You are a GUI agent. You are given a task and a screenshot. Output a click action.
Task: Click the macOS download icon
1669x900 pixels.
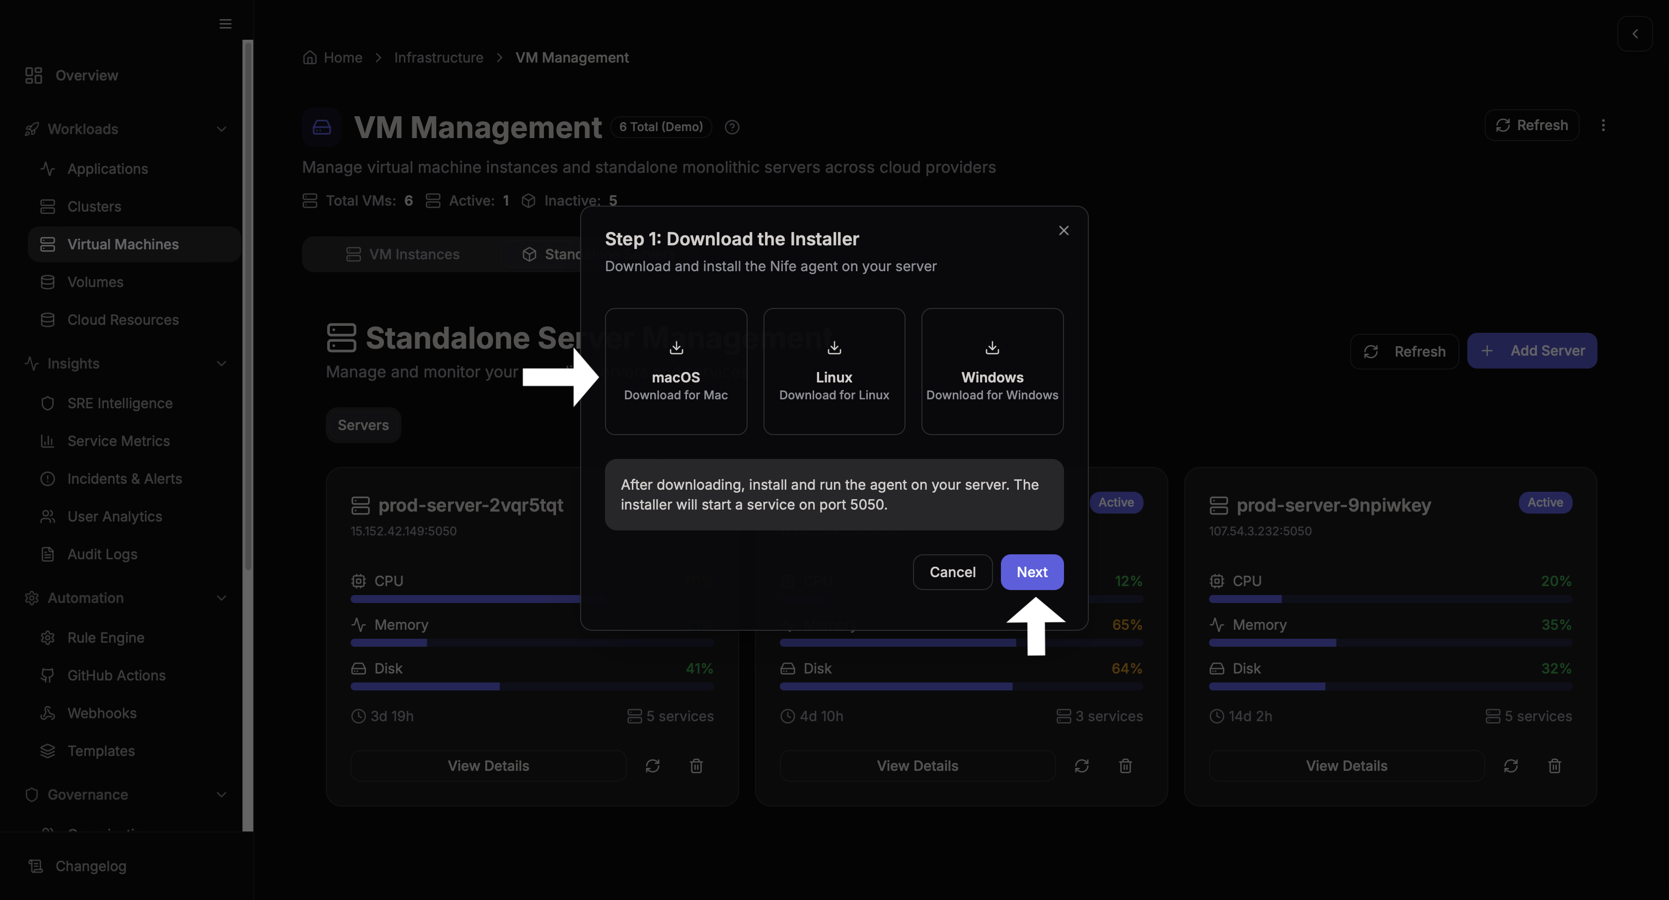click(x=676, y=348)
